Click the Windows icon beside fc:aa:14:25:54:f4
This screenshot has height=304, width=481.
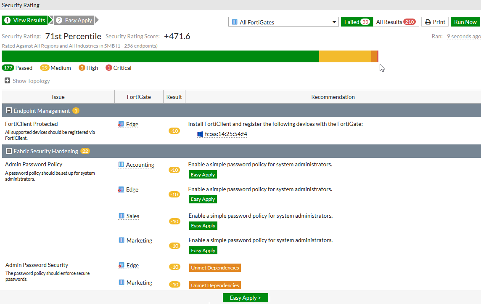200,134
